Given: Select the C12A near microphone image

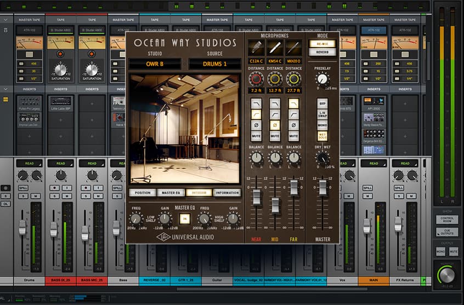Looking at the screenshot, I should pyautogui.click(x=256, y=48).
